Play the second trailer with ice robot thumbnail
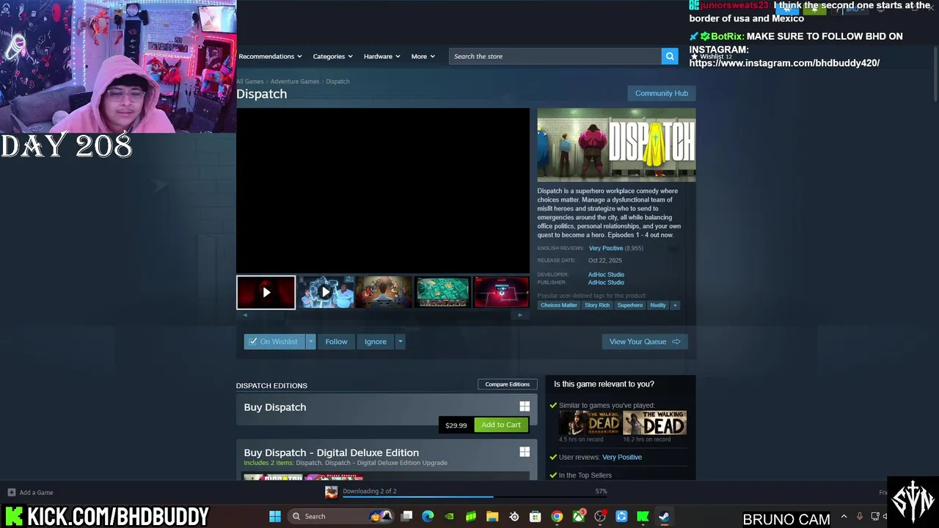939x528 pixels. (325, 292)
